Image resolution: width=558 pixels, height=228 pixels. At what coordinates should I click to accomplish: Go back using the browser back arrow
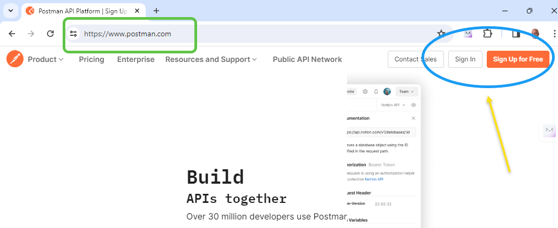click(x=12, y=34)
